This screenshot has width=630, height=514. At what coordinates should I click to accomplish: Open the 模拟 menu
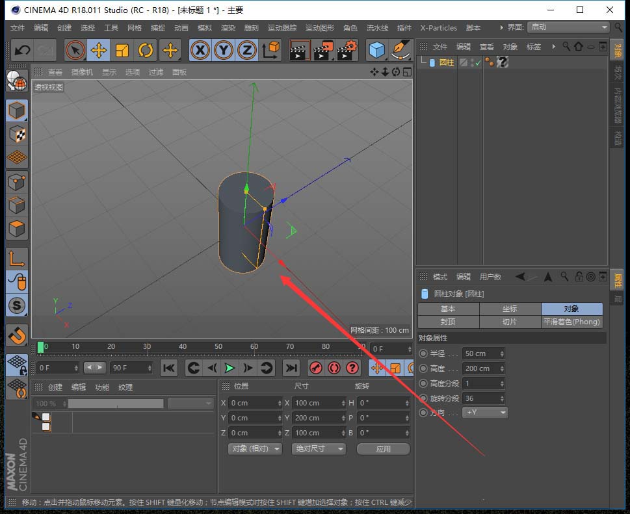pos(204,28)
